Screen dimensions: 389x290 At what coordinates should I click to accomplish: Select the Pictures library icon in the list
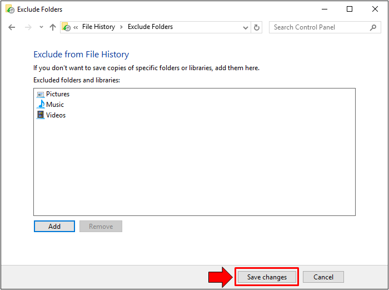pos(41,94)
